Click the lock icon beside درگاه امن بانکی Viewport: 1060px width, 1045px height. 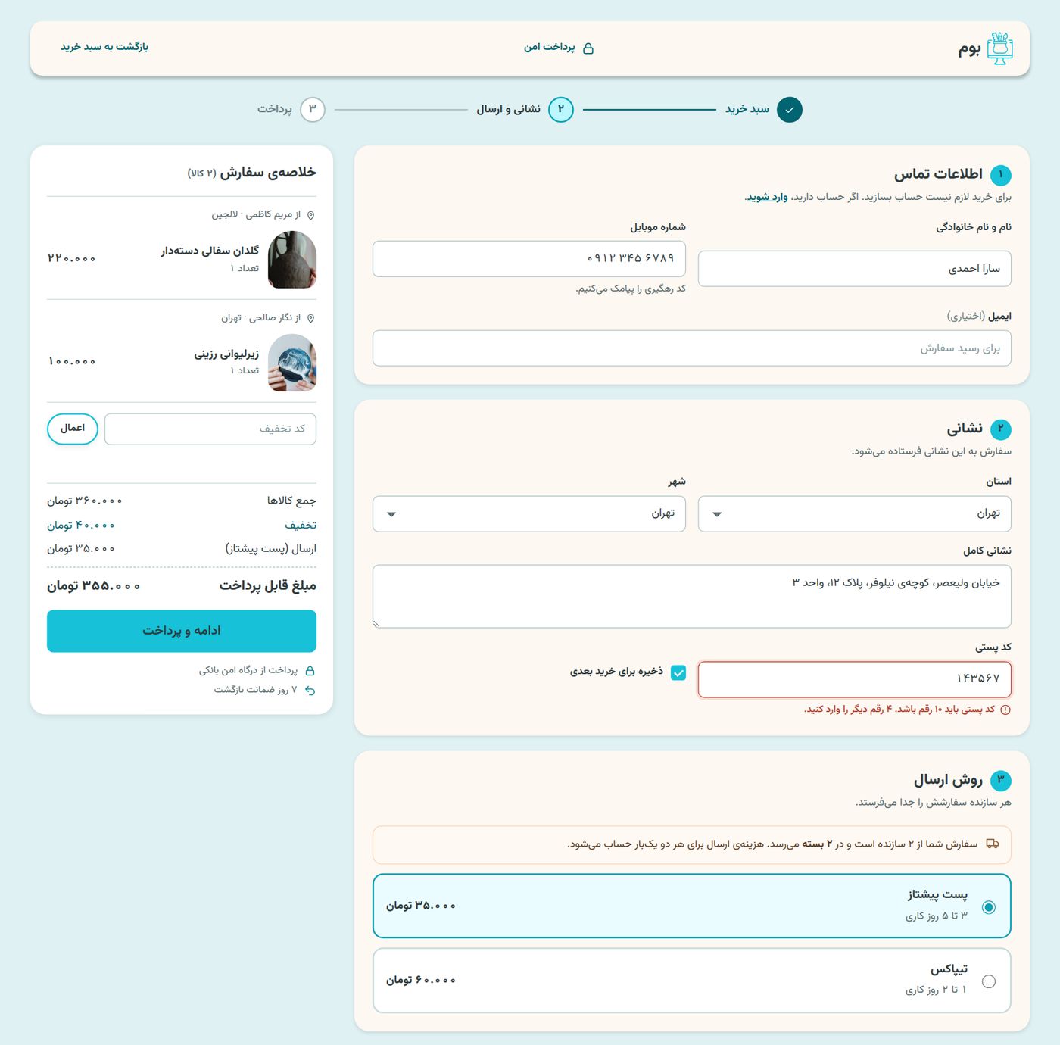point(310,671)
